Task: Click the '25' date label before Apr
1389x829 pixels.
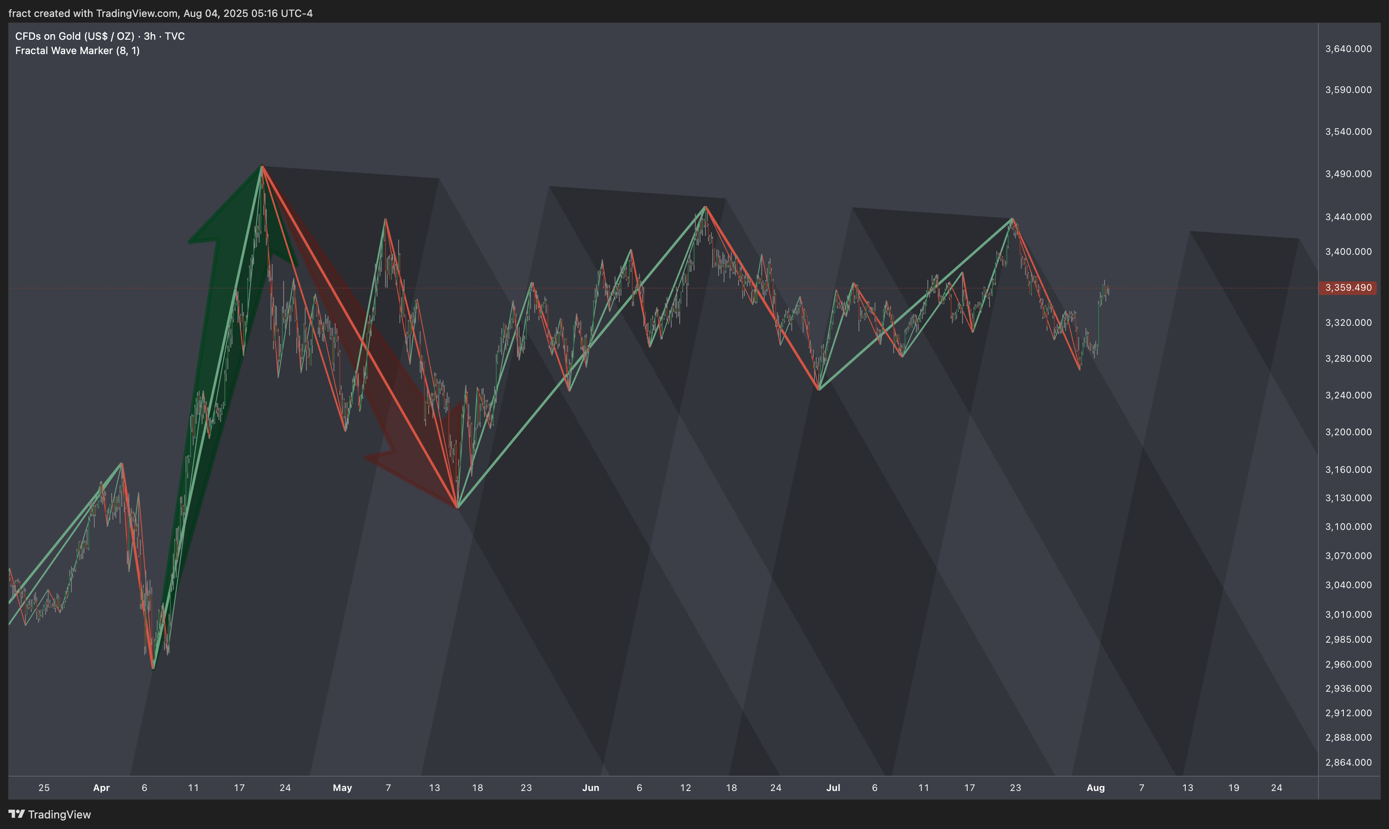Action: [44, 788]
